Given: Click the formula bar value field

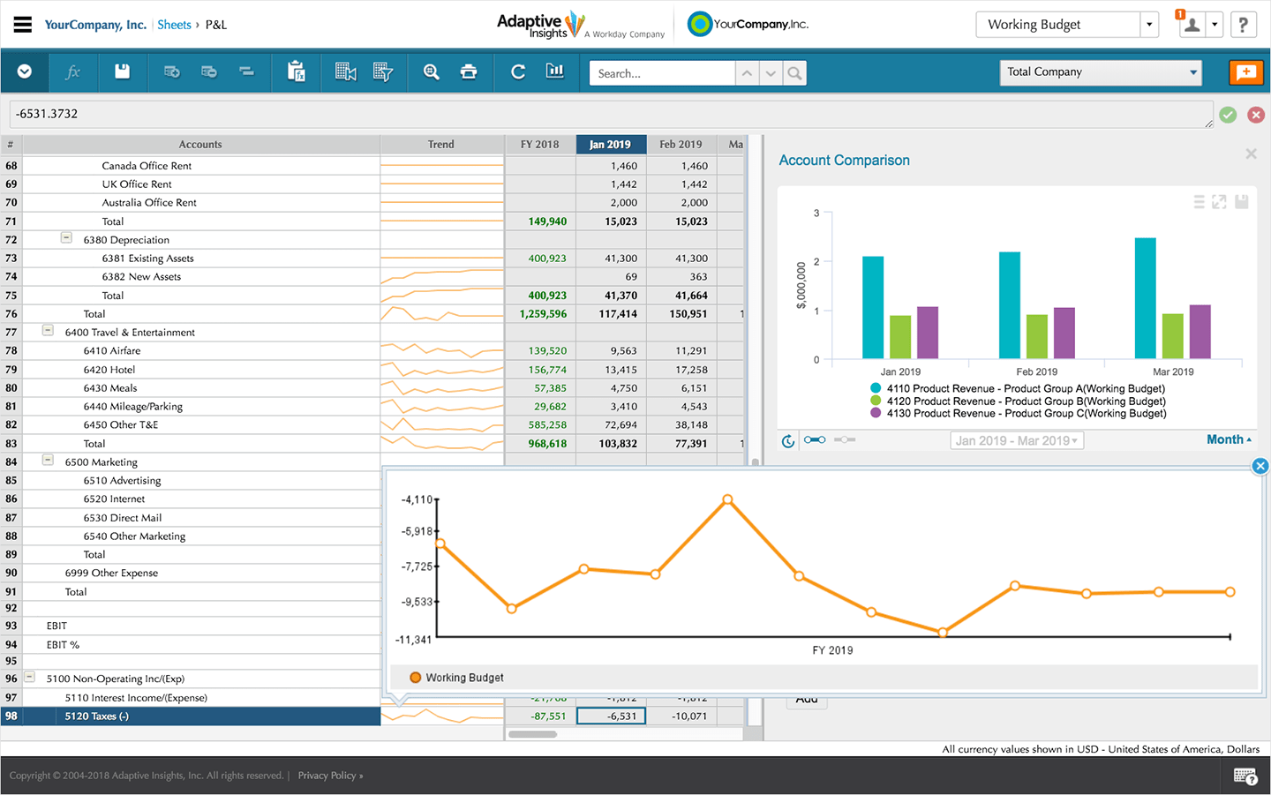Looking at the screenshot, I should tap(612, 114).
